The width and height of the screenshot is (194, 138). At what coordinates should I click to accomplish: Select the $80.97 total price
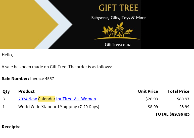183,99
